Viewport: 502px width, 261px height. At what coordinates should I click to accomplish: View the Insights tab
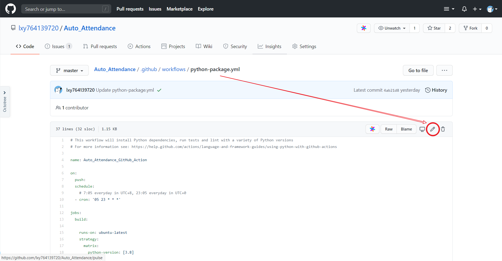[270, 46]
